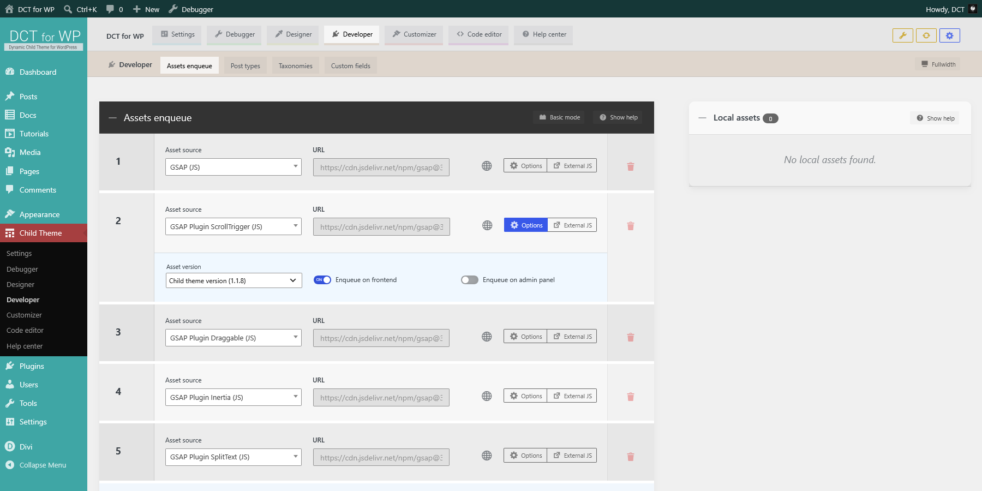This screenshot has height=491, width=982.
Task: Open comments bubble in admin bar
Action: click(x=115, y=9)
